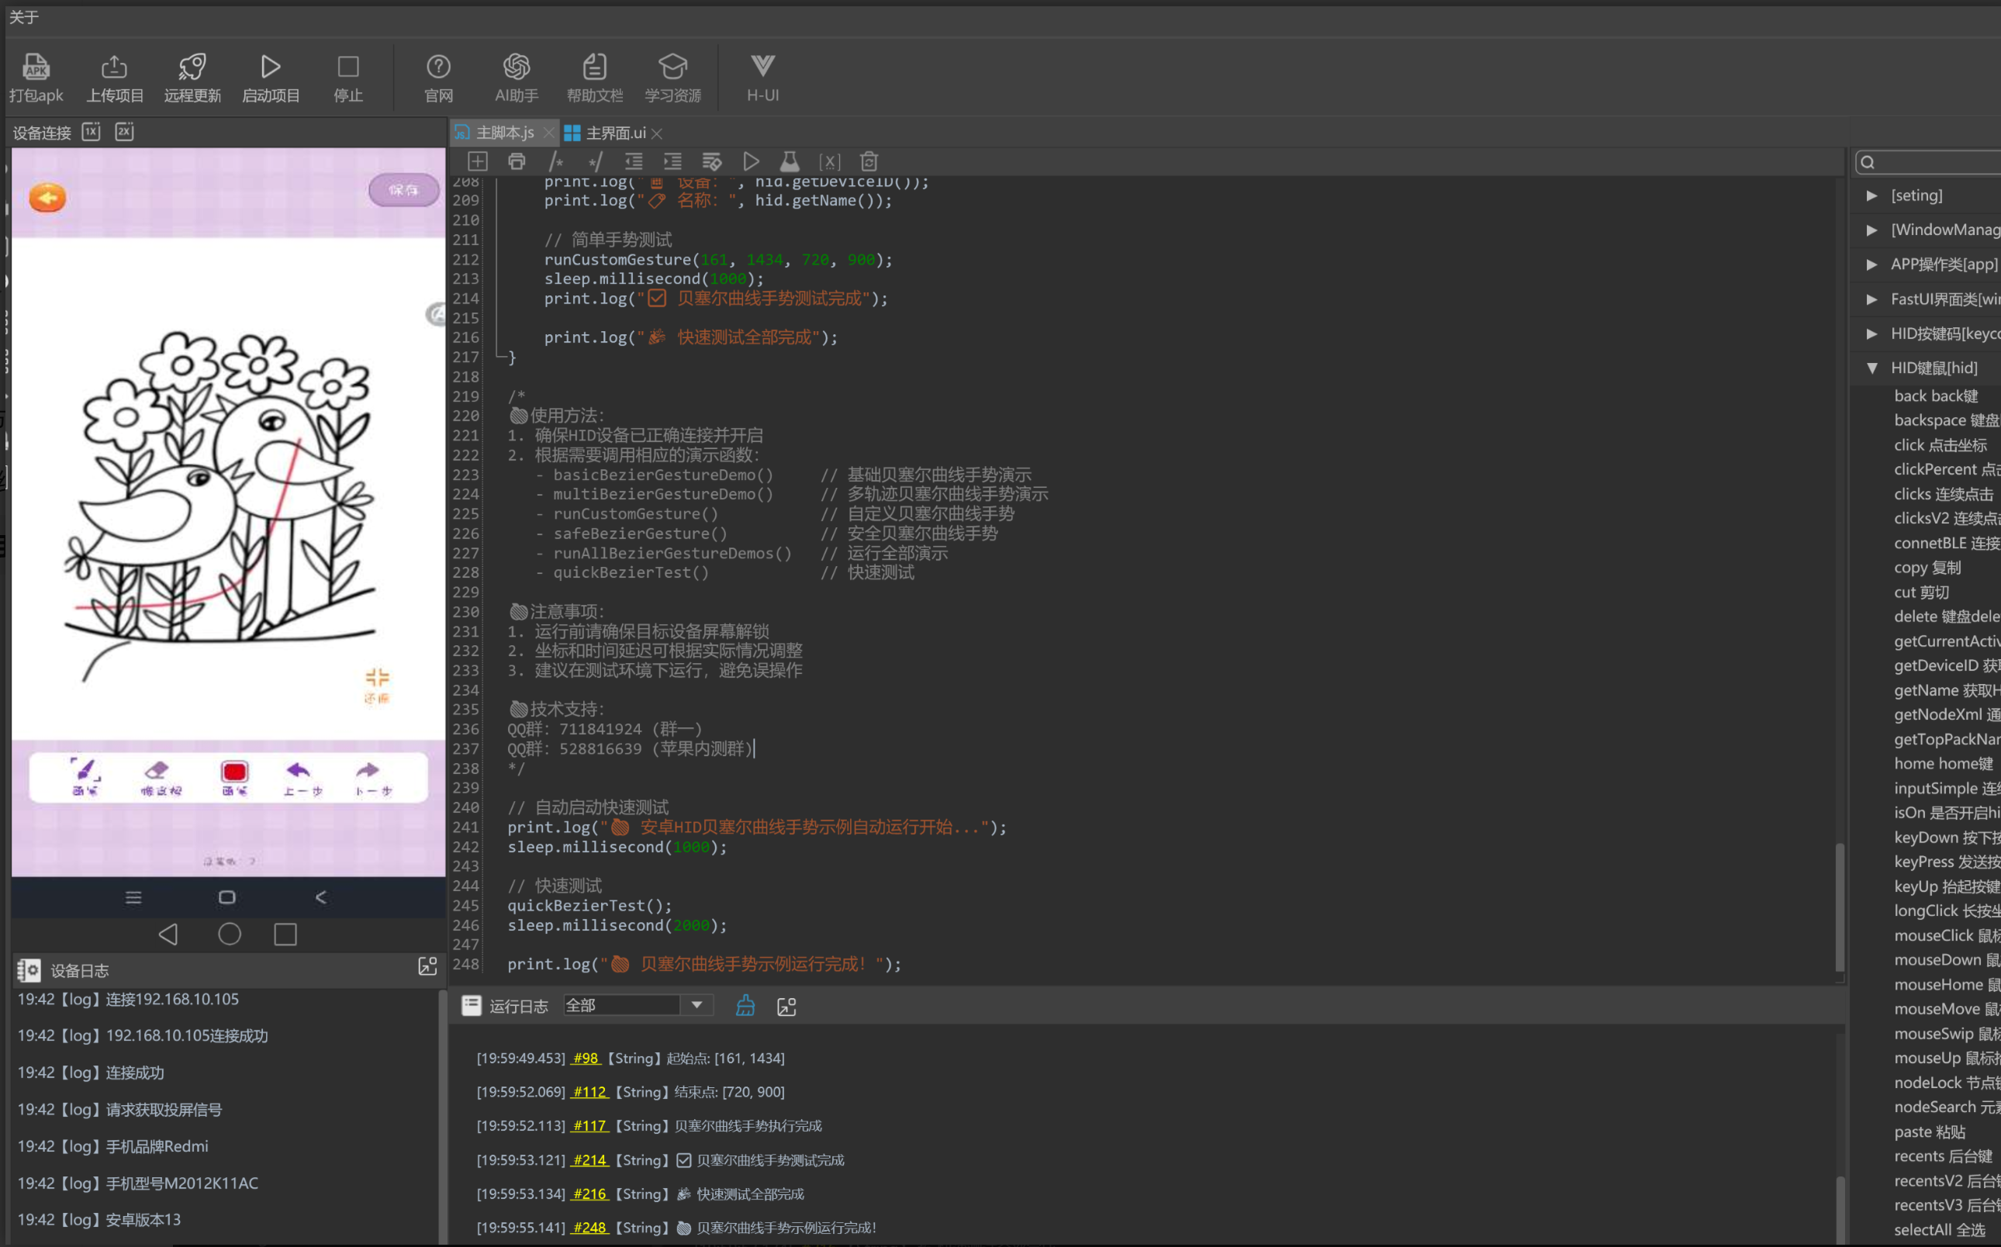Collapse the HID键鼠[hid] tree node
The image size is (2001, 1247).
click(1871, 368)
